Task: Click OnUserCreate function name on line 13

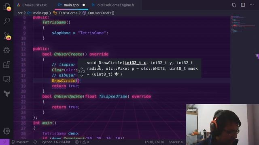Action: click(x=68, y=54)
